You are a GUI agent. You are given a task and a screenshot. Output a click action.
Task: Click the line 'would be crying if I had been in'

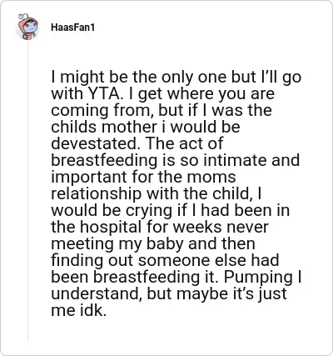[x=171, y=210]
